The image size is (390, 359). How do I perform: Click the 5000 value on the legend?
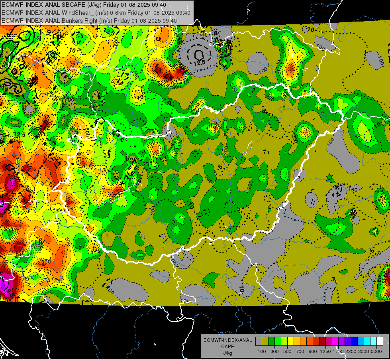(376, 351)
